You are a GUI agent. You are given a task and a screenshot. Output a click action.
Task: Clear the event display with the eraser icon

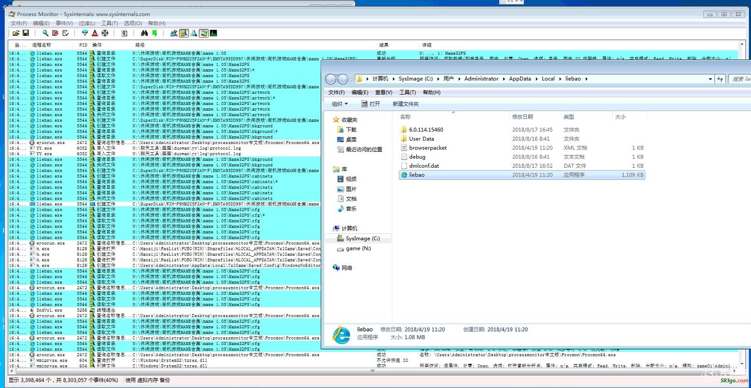click(66, 33)
